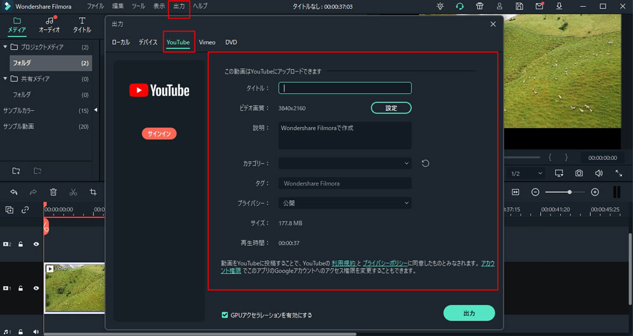The height and width of the screenshot is (336, 633).
Task: Close the export dialog with X
Action: (x=493, y=24)
